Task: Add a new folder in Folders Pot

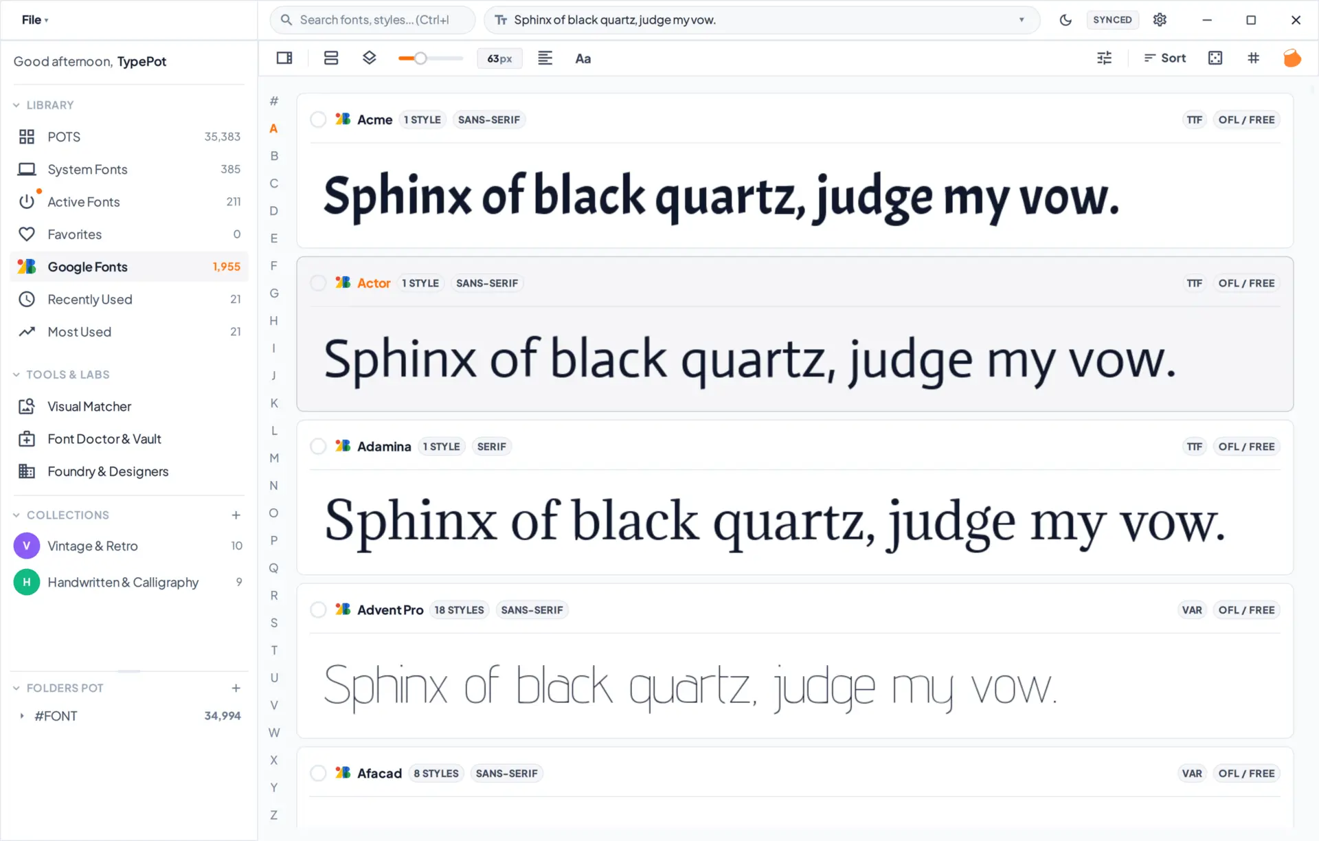Action: (236, 688)
